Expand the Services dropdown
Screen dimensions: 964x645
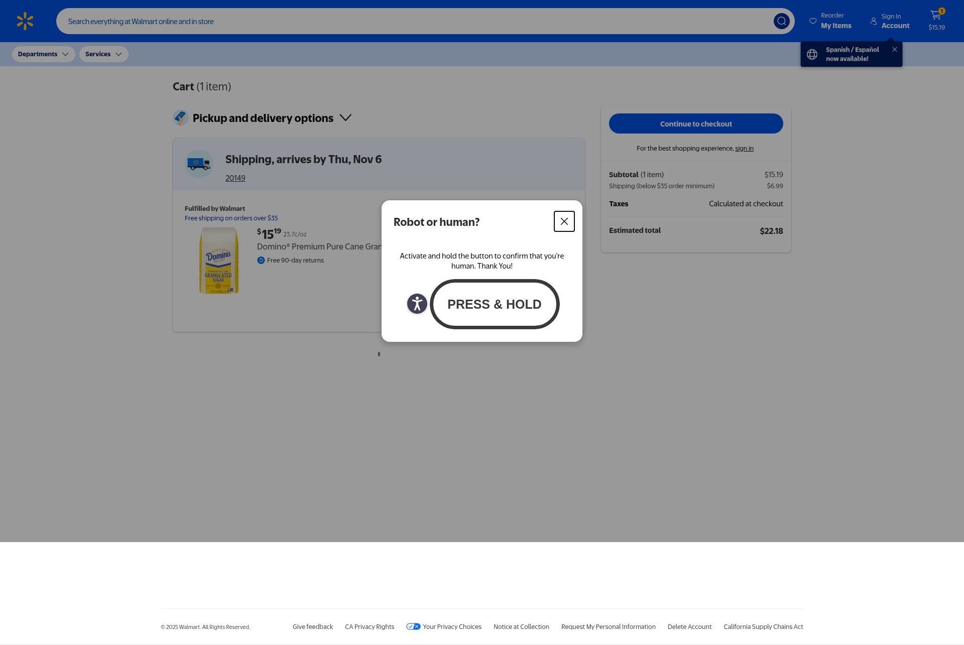(x=104, y=54)
